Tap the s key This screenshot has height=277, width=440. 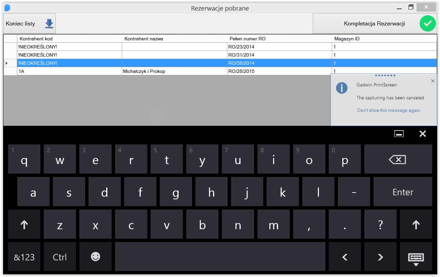(69, 192)
